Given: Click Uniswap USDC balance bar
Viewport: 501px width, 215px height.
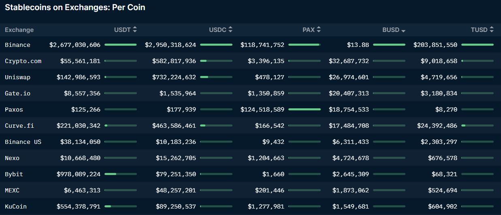Looking at the screenshot, I should pyautogui.click(x=216, y=77).
